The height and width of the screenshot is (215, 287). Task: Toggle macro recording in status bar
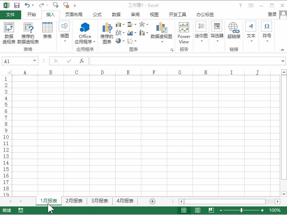20,211
